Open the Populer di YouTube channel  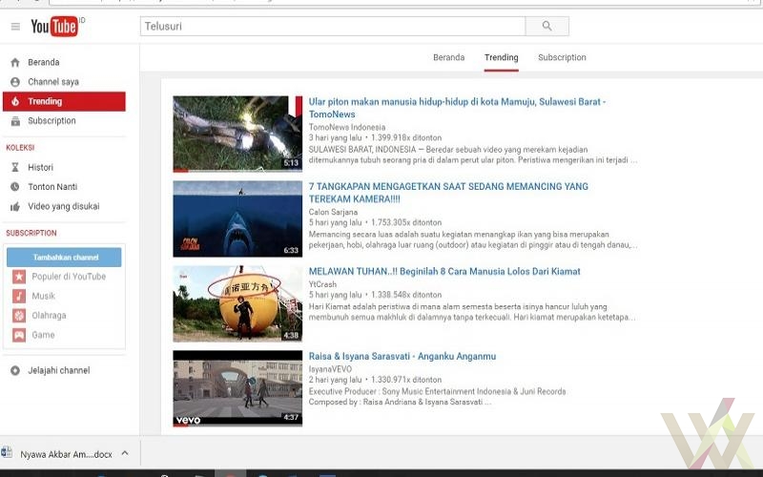(x=69, y=277)
